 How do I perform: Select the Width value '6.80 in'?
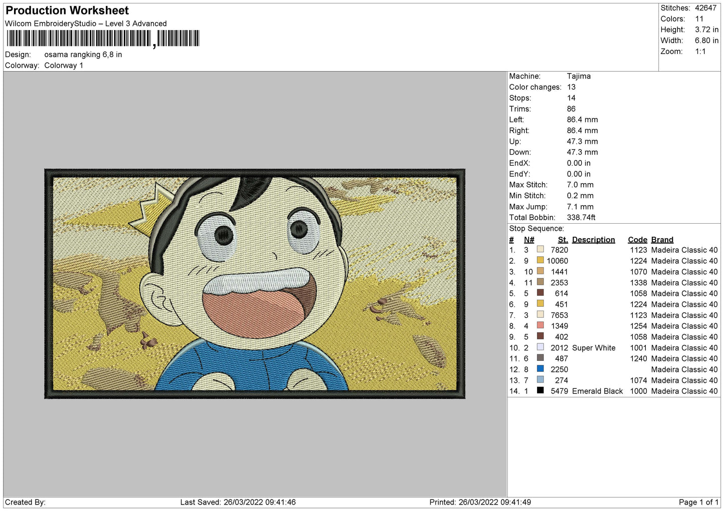pyautogui.click(x=706, y=41)
